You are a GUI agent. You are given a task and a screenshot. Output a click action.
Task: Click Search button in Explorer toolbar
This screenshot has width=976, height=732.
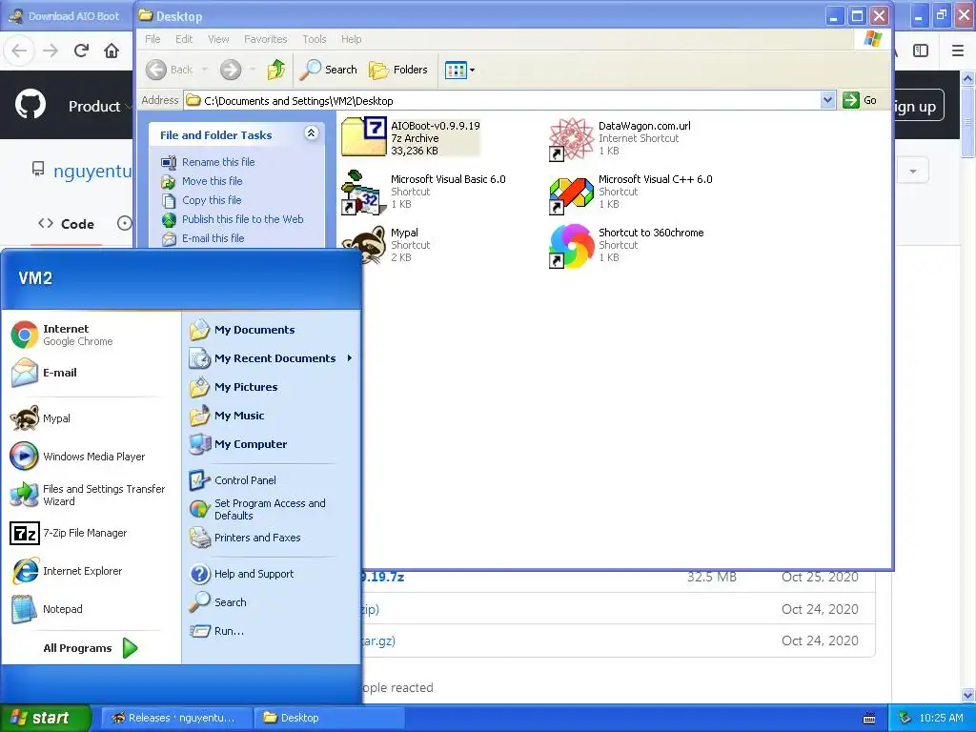point(328,70)
